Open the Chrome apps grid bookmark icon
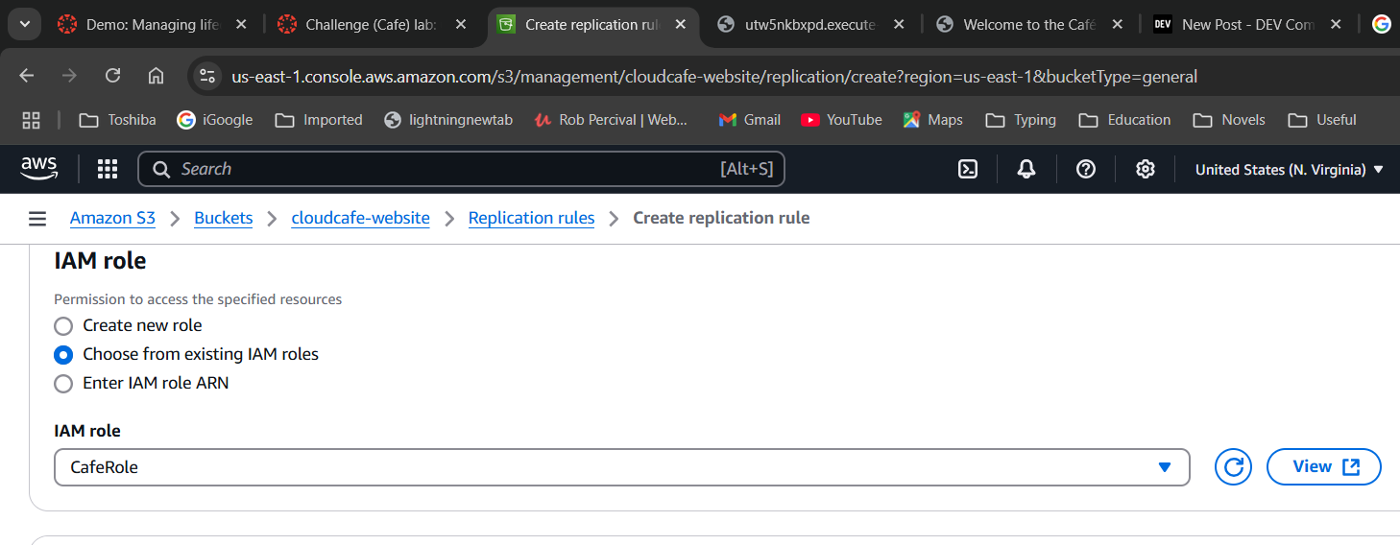1400x545 pixels. [x=31, y=120]
